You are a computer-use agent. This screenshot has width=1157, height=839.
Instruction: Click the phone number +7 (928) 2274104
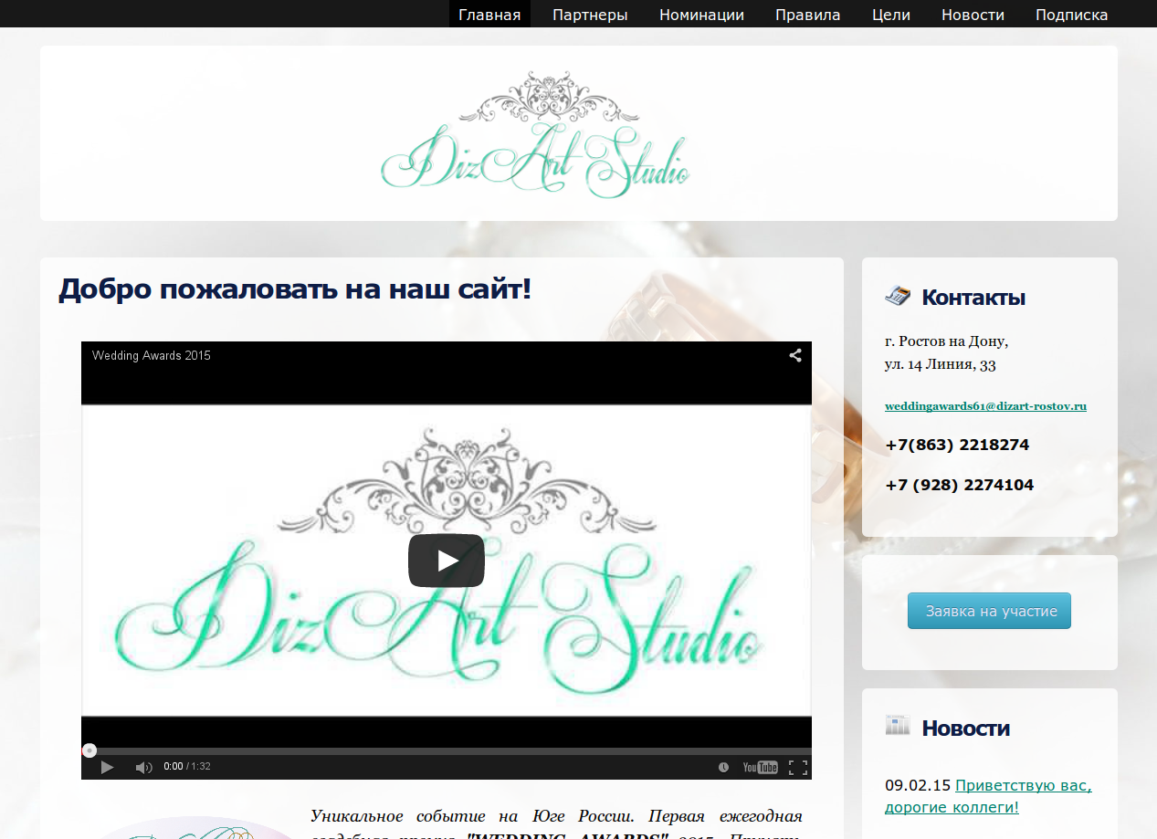pyautogui.click(x=960, y=486)
